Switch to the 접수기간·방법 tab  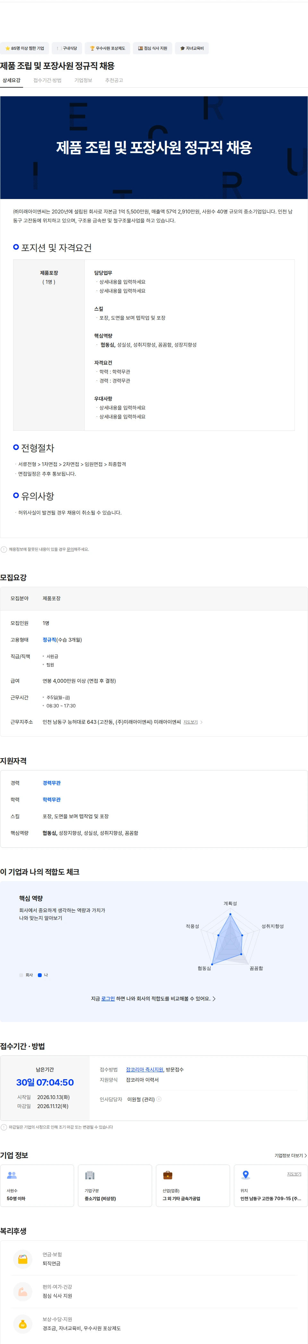coord(47,80)
